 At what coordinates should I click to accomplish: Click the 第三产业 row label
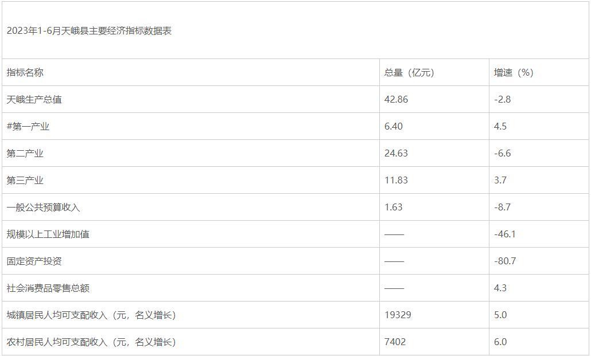click(25, 181)
